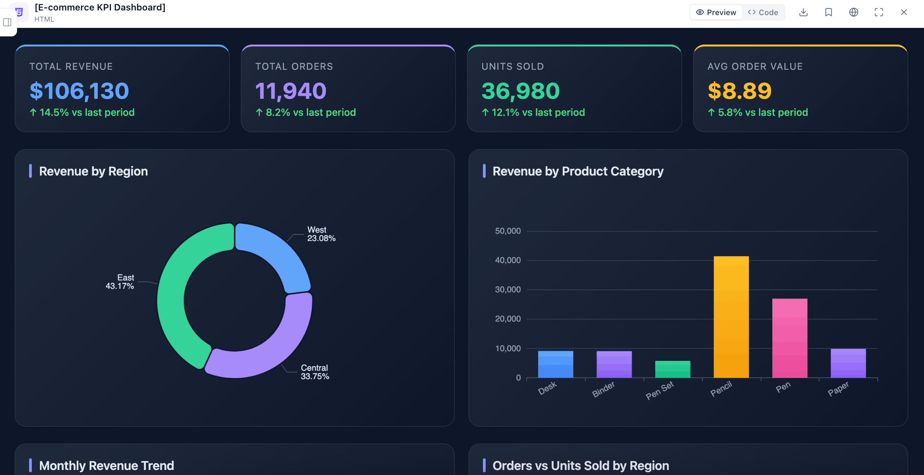924x475 pixels.
Task: Click the Monthly Revenue Trend heading
Action: pyautogui.click(x=107, y=466)
